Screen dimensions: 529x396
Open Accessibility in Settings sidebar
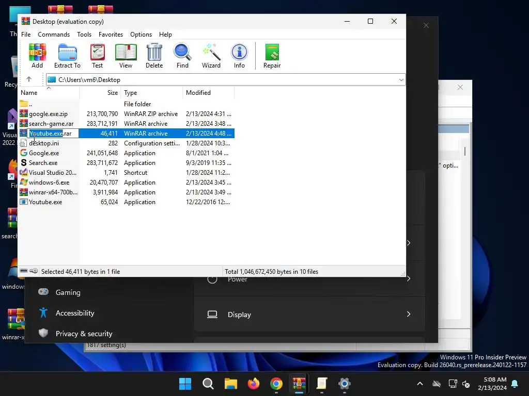75,313
